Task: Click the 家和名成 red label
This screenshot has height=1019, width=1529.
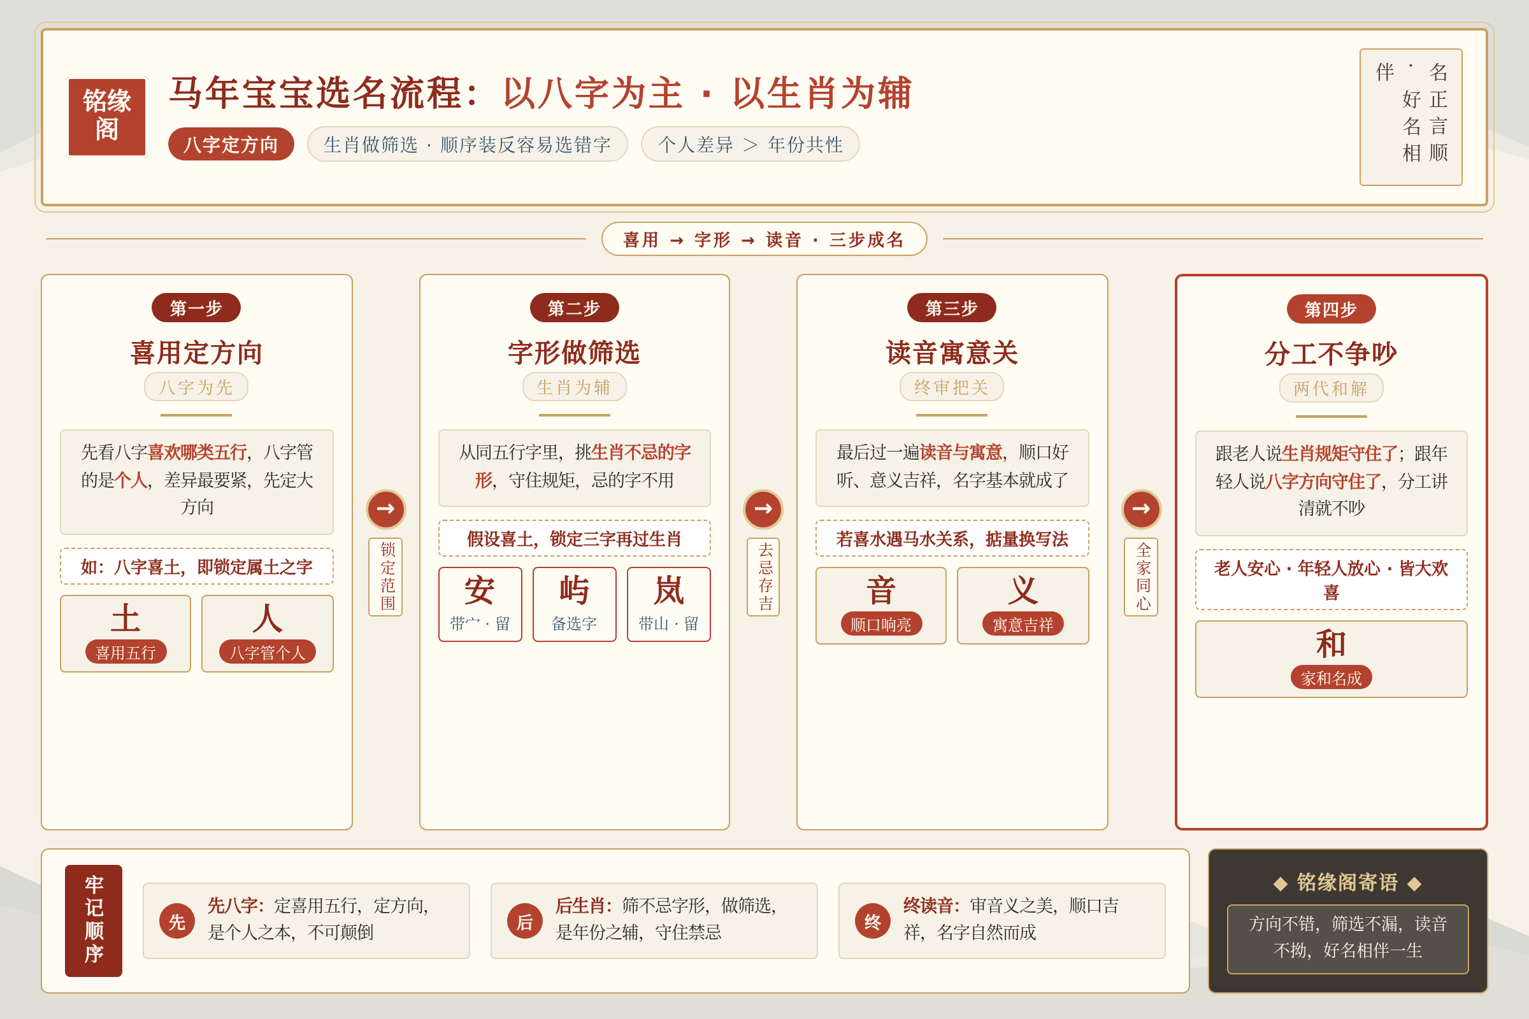Action: click(1331, 677)
